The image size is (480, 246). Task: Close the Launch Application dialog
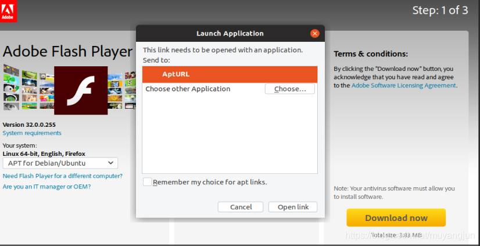click(x=315, y=33)
